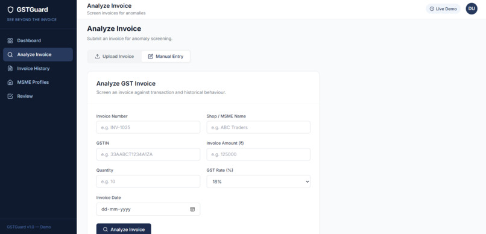This screenshot has height=234, width=486.
Task: Click the 'Screen an invoice against transaction' description
Action: 161,92
